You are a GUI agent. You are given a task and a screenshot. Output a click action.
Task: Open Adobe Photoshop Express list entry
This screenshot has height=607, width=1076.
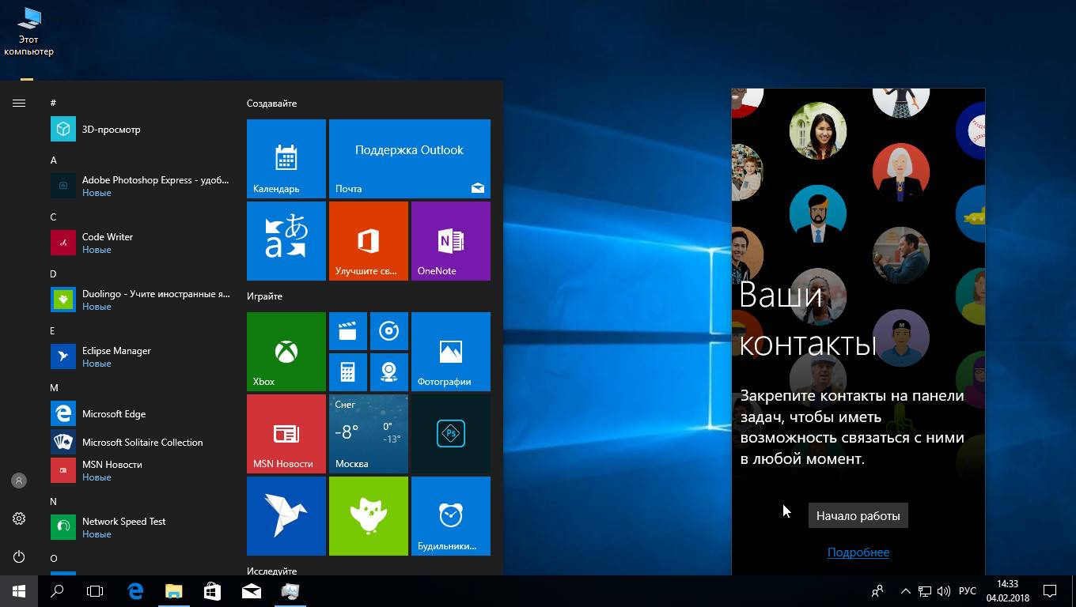click(141, 186)
